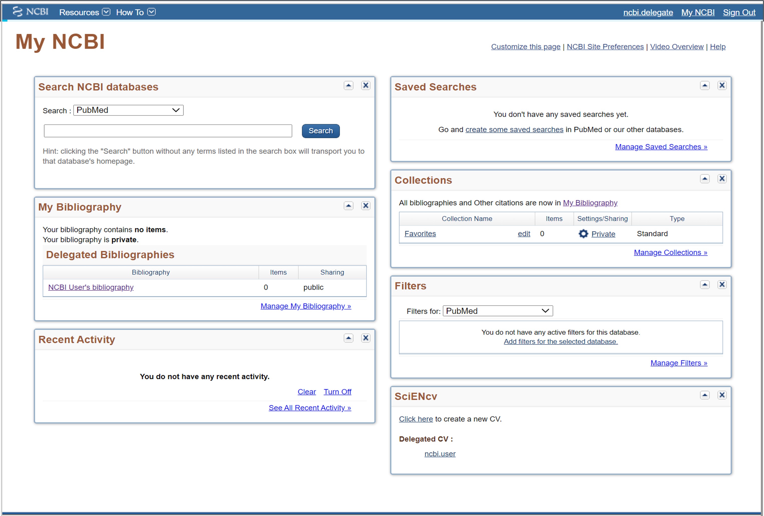
Task: See All Recent Activity
Action: (310, 408)
